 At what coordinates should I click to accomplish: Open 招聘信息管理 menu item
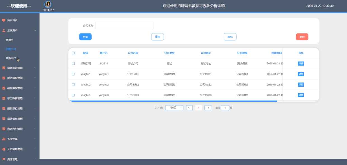coord(20,119)
